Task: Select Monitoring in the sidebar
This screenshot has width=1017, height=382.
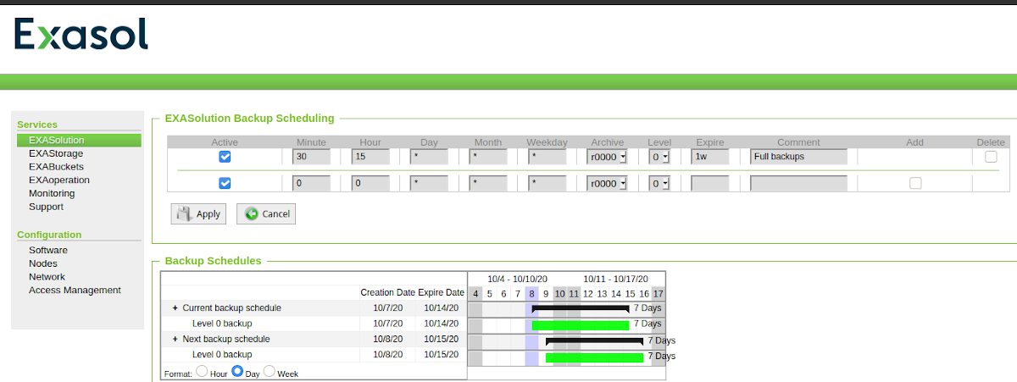Action: click(52, 193)
